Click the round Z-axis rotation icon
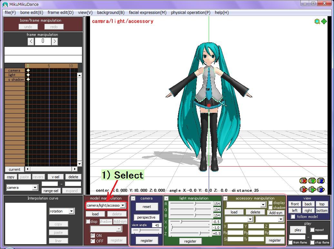The height and width of the screenshot is (249, 334). [321, 181]
